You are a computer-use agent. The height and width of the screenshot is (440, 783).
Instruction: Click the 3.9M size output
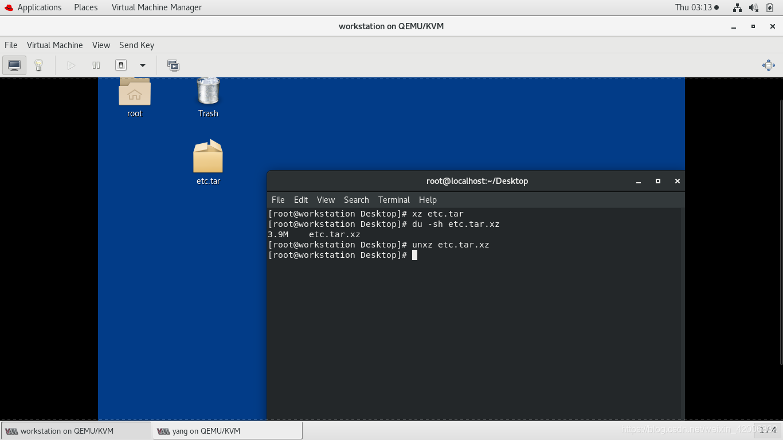click(278, 234)
